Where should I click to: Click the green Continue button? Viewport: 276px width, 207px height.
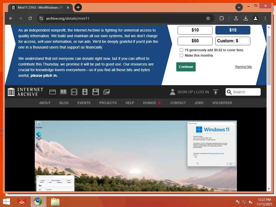point(186,67)
